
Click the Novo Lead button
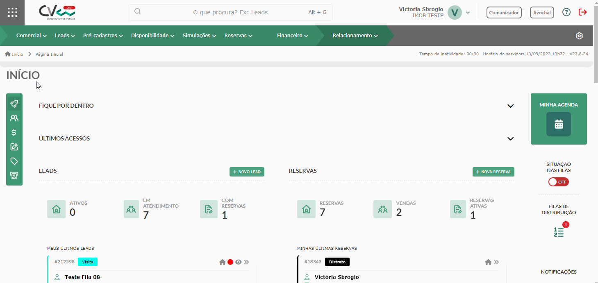coord(247,172)
